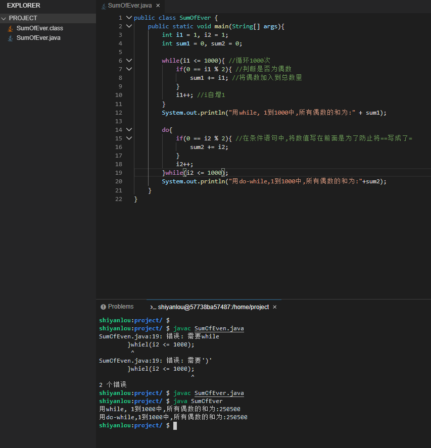The height and width of the screenshot is (448, 431).
Task: Fold the main method at line 2
Action: pos(129,26)
